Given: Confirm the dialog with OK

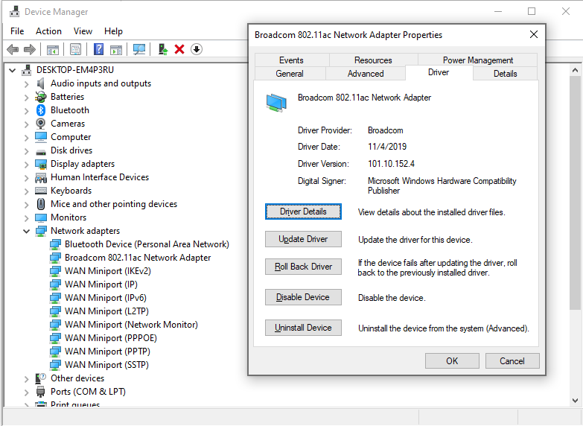Looking at the screenshot, I should click(x=452, y=361).
